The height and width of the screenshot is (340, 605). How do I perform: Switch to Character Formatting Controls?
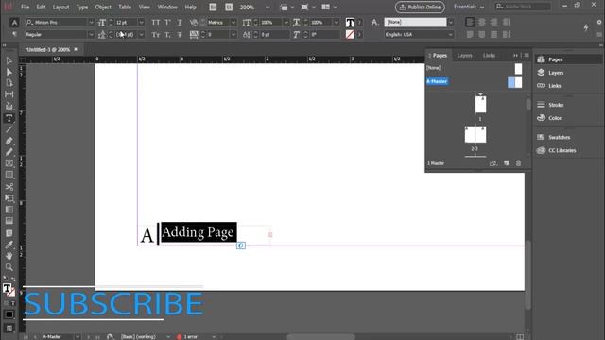click(x=14, y=23)
